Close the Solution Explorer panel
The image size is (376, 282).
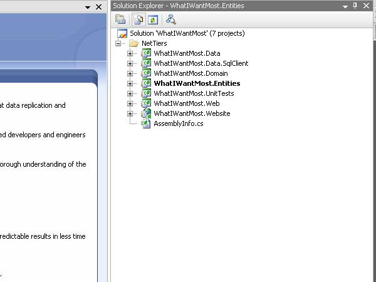(x=366, y=6)
